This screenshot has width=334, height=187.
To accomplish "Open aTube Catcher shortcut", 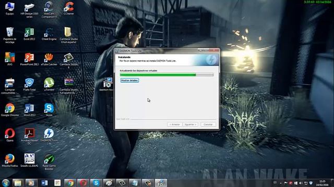I will (x=49, y=59).
